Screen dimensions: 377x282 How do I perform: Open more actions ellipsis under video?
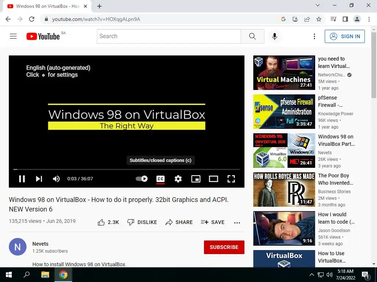(237, 223)
